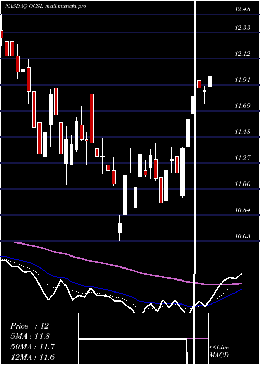Viewport: 260px width, 365px height.
Task: Click the 5MA : 11.8 readout
Action: click(x=30, y=336)
